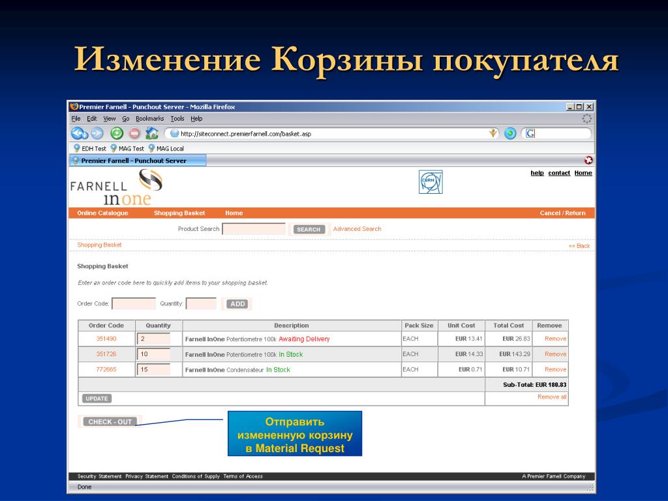
Task: Open order code 351490
Action: [x=106, y=339]
